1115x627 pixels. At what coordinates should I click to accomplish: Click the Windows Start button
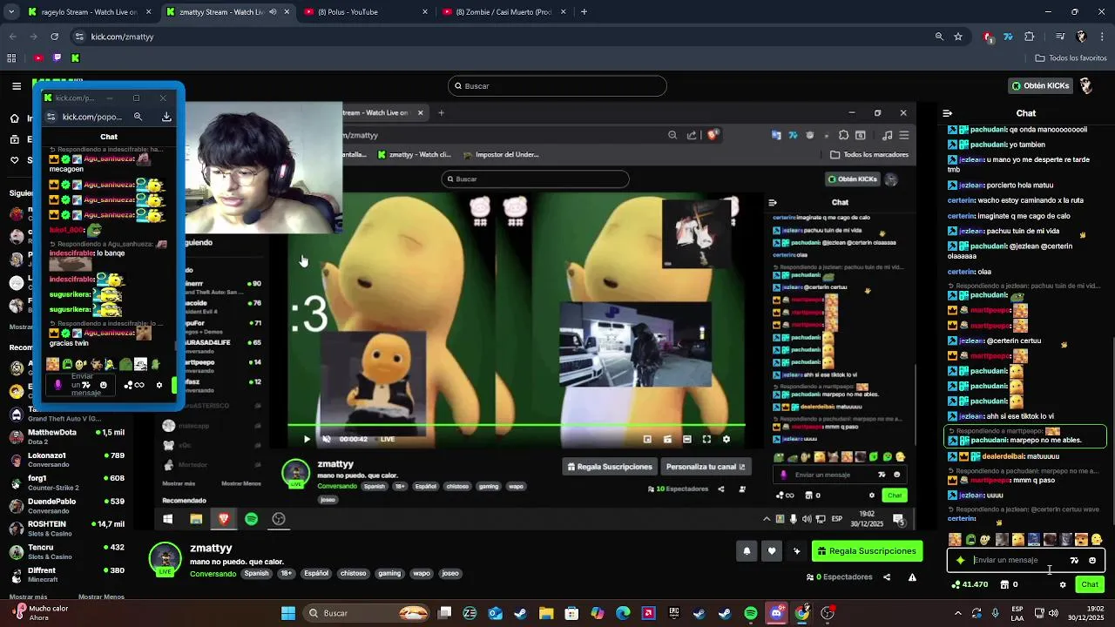(288, 613)
